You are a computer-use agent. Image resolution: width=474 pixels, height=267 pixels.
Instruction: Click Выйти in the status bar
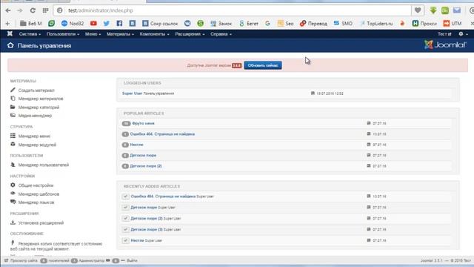132,260
